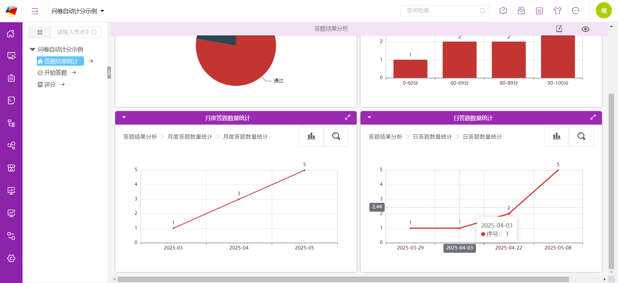Open the store sidebar icon
This screenshot has width=618, height=283.
coord(11,168)
